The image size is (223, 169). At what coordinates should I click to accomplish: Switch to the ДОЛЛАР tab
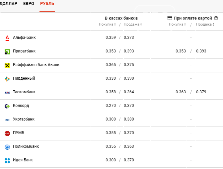[x=9, y=4]
